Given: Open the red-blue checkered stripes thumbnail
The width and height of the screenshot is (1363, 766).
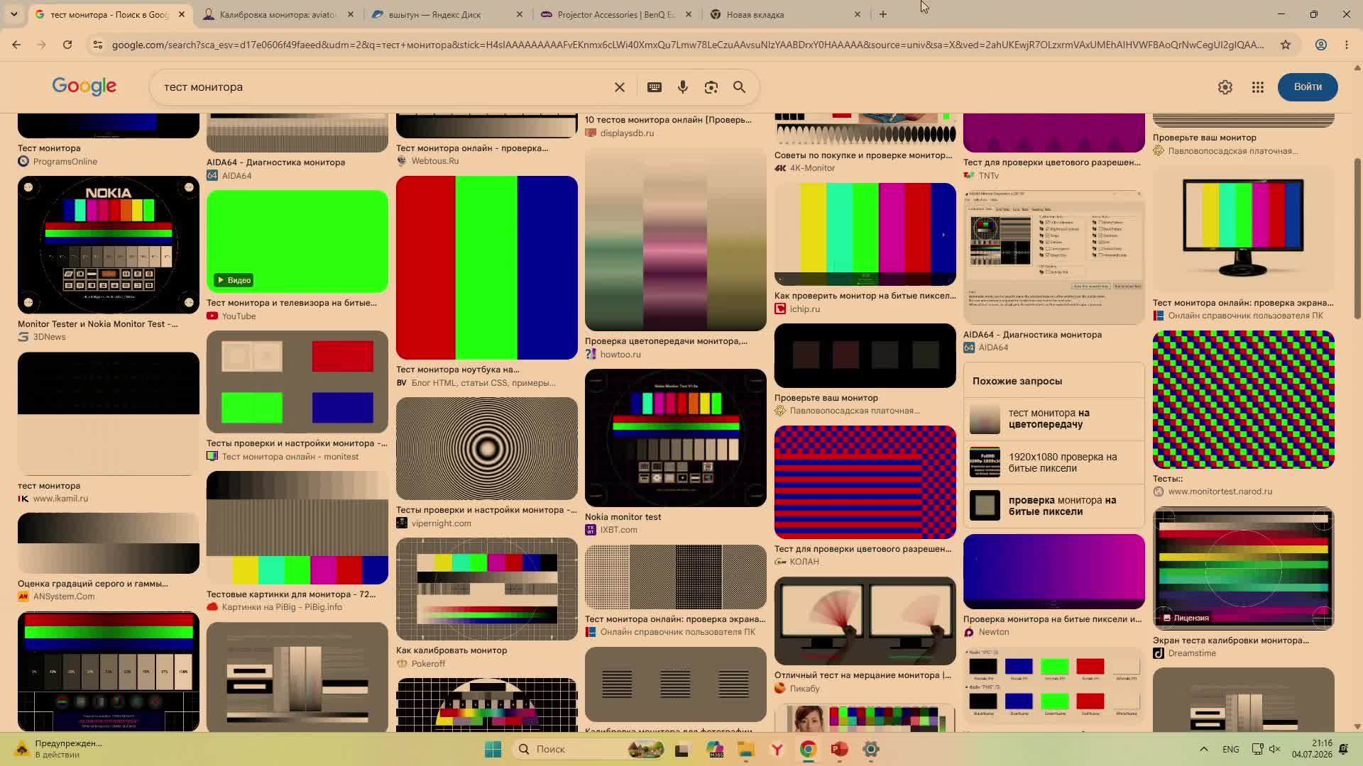Looking at the screenshot, I should (x=865, y=482).
